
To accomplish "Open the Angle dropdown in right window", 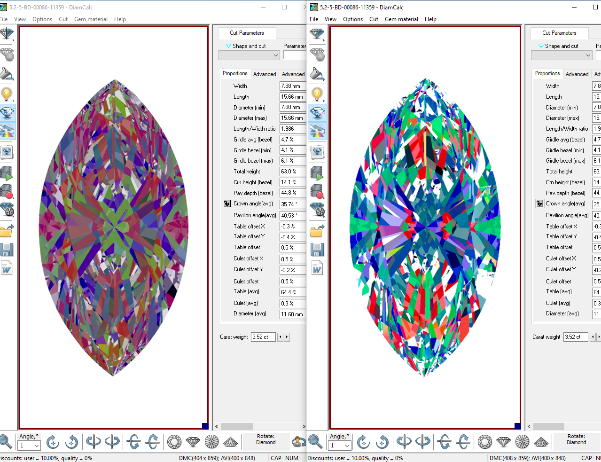I will (x=347, y=446).
